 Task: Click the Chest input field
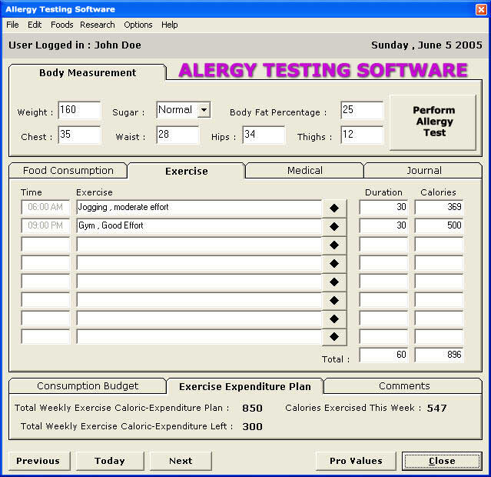(80, 135)
